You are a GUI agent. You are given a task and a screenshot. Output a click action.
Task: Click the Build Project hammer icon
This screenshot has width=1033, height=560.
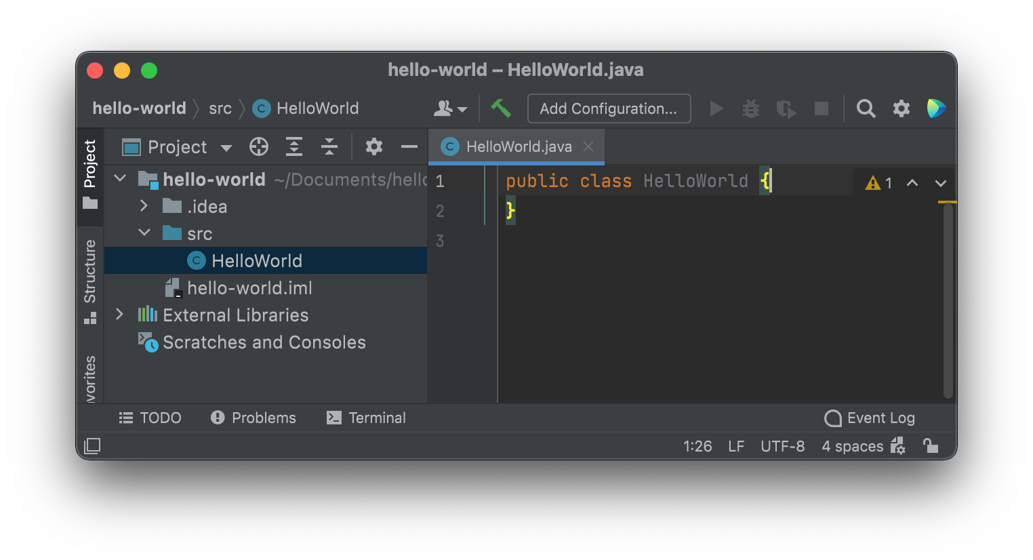pos(501,108)
